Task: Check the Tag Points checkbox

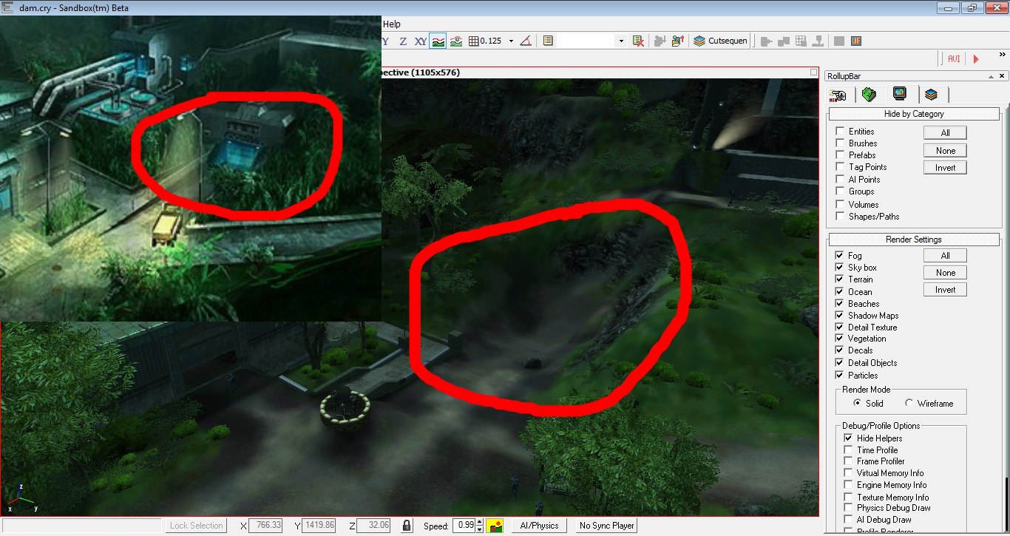Action: pos(840,167)
